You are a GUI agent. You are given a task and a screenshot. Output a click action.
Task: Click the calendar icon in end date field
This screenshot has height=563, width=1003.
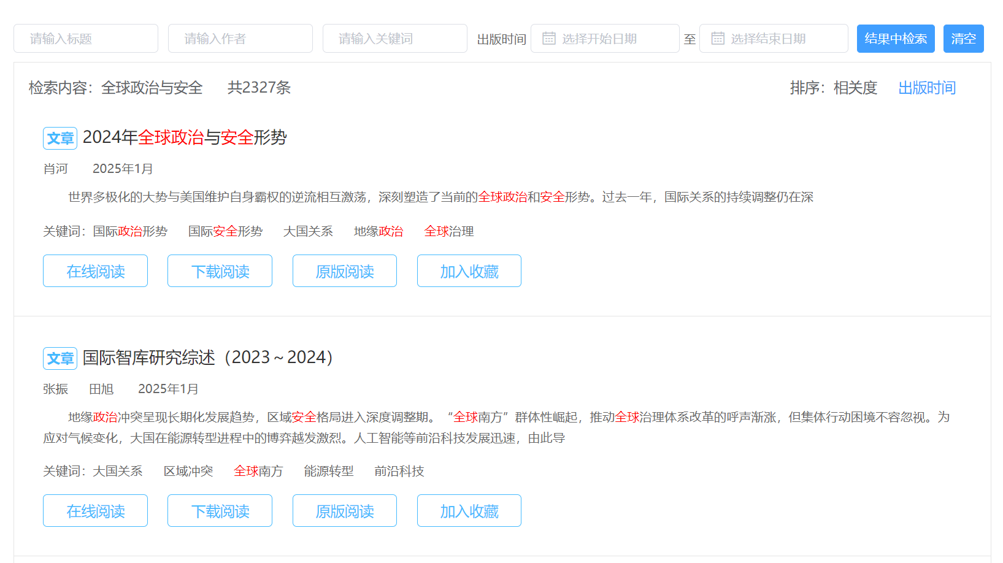pos(717,39)
